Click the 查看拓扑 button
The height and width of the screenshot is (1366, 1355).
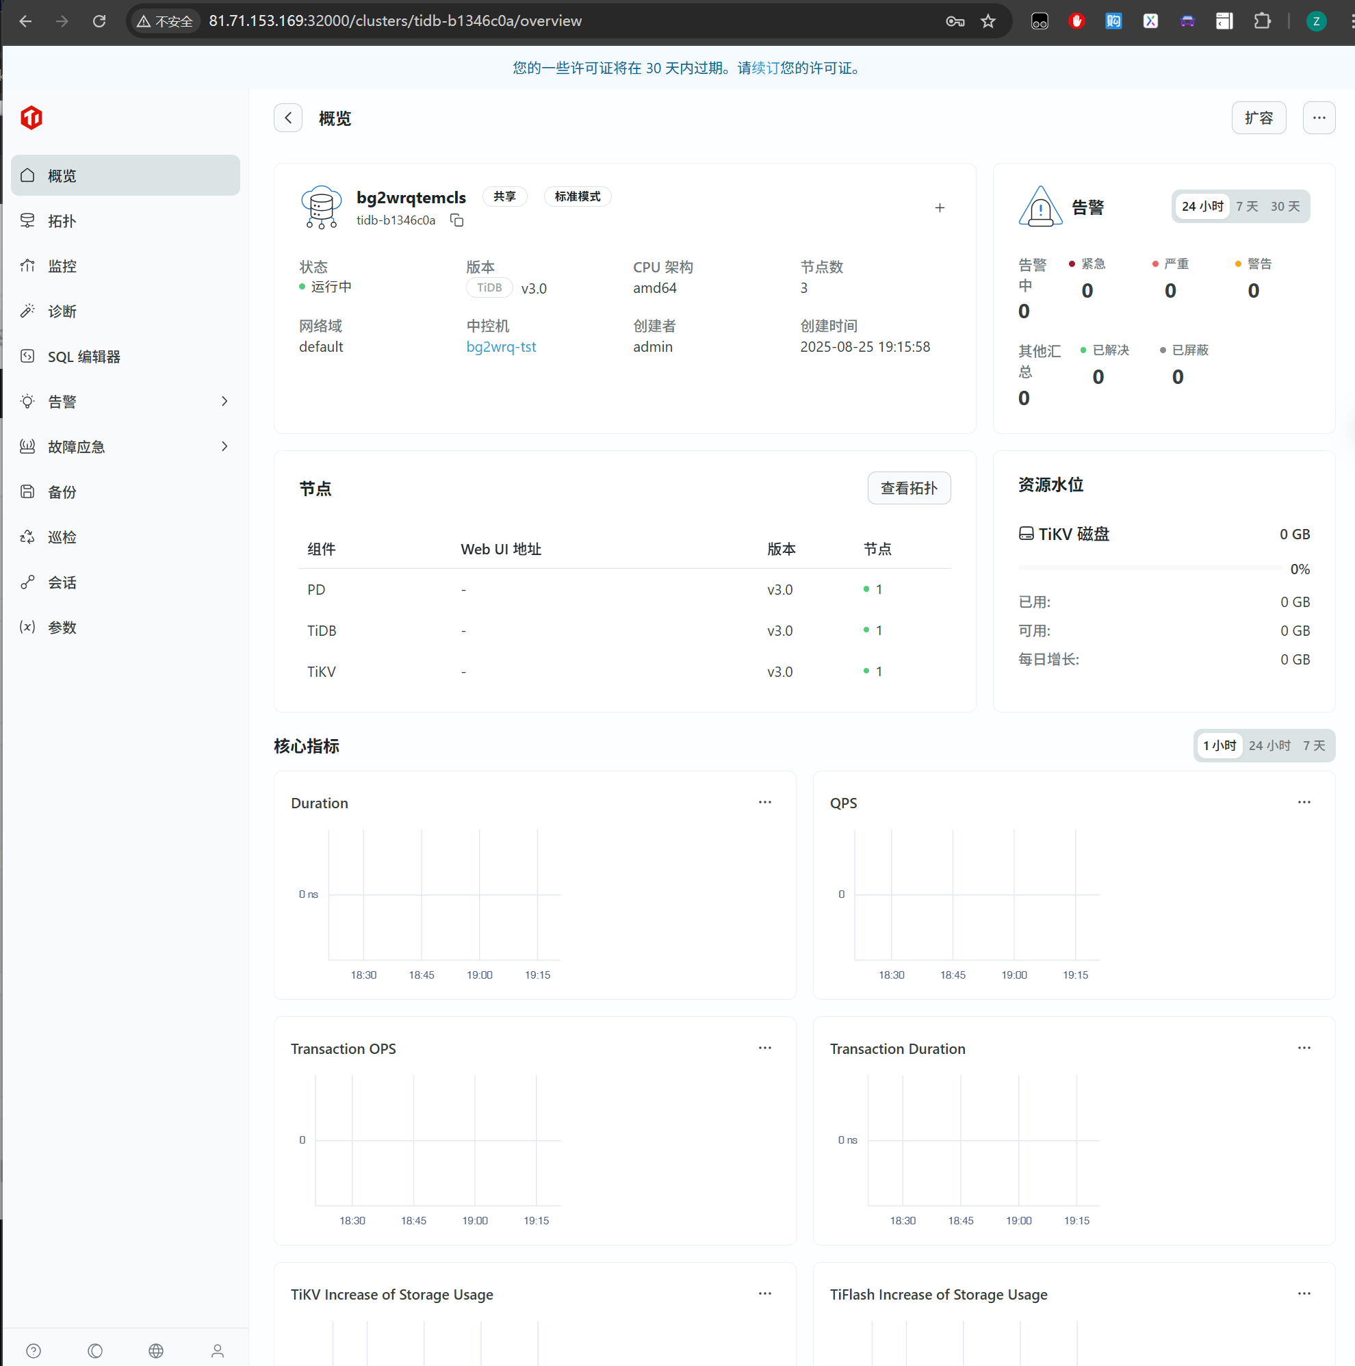[x=908, y=488]
